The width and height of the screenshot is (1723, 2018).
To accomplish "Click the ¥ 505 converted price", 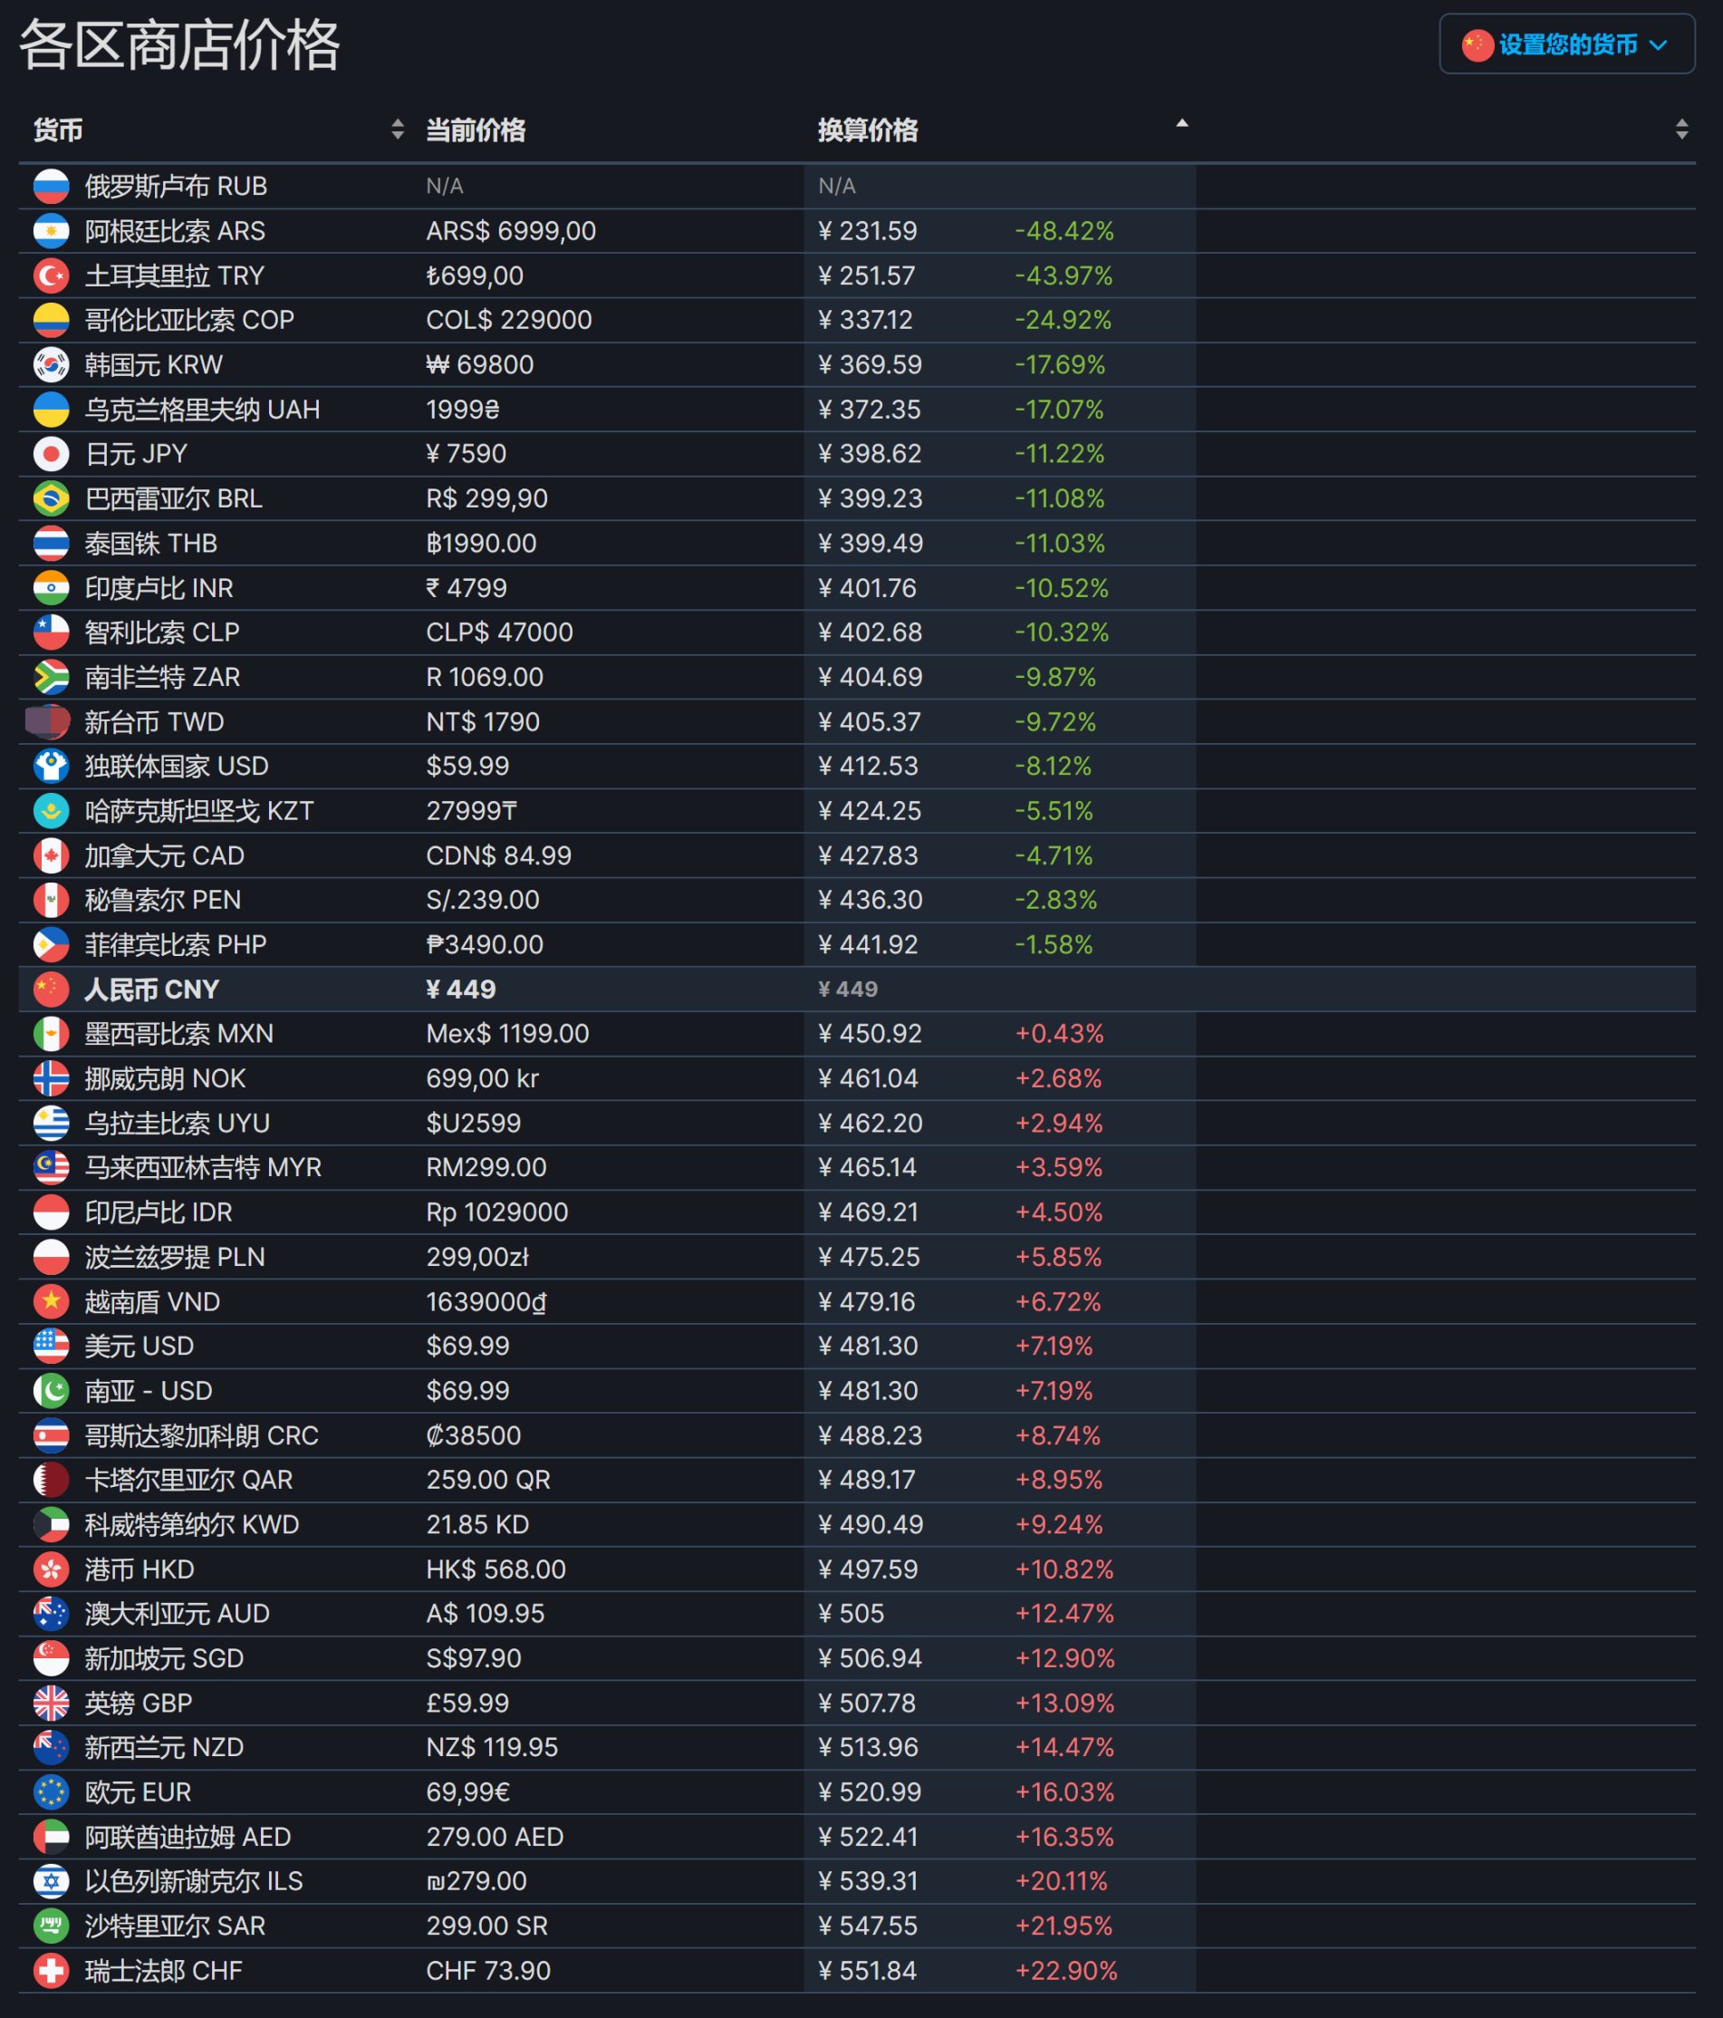I will (x=851, y=1613).
